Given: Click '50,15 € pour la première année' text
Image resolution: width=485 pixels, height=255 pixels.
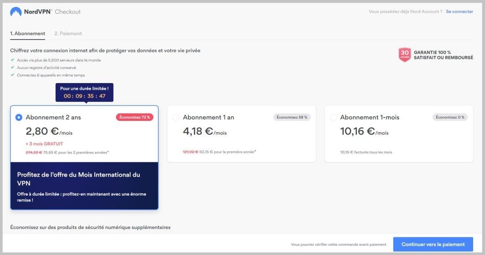Looking at the screenshot, I should 228,152.
